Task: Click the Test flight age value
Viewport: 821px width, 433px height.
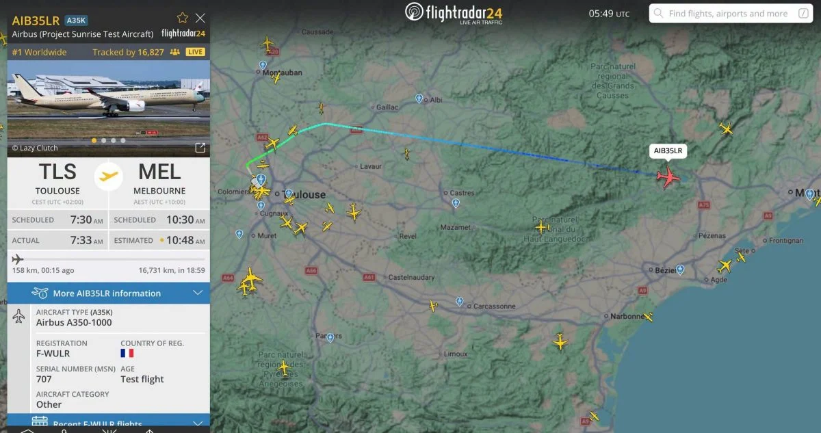Action: click(142, 379)
